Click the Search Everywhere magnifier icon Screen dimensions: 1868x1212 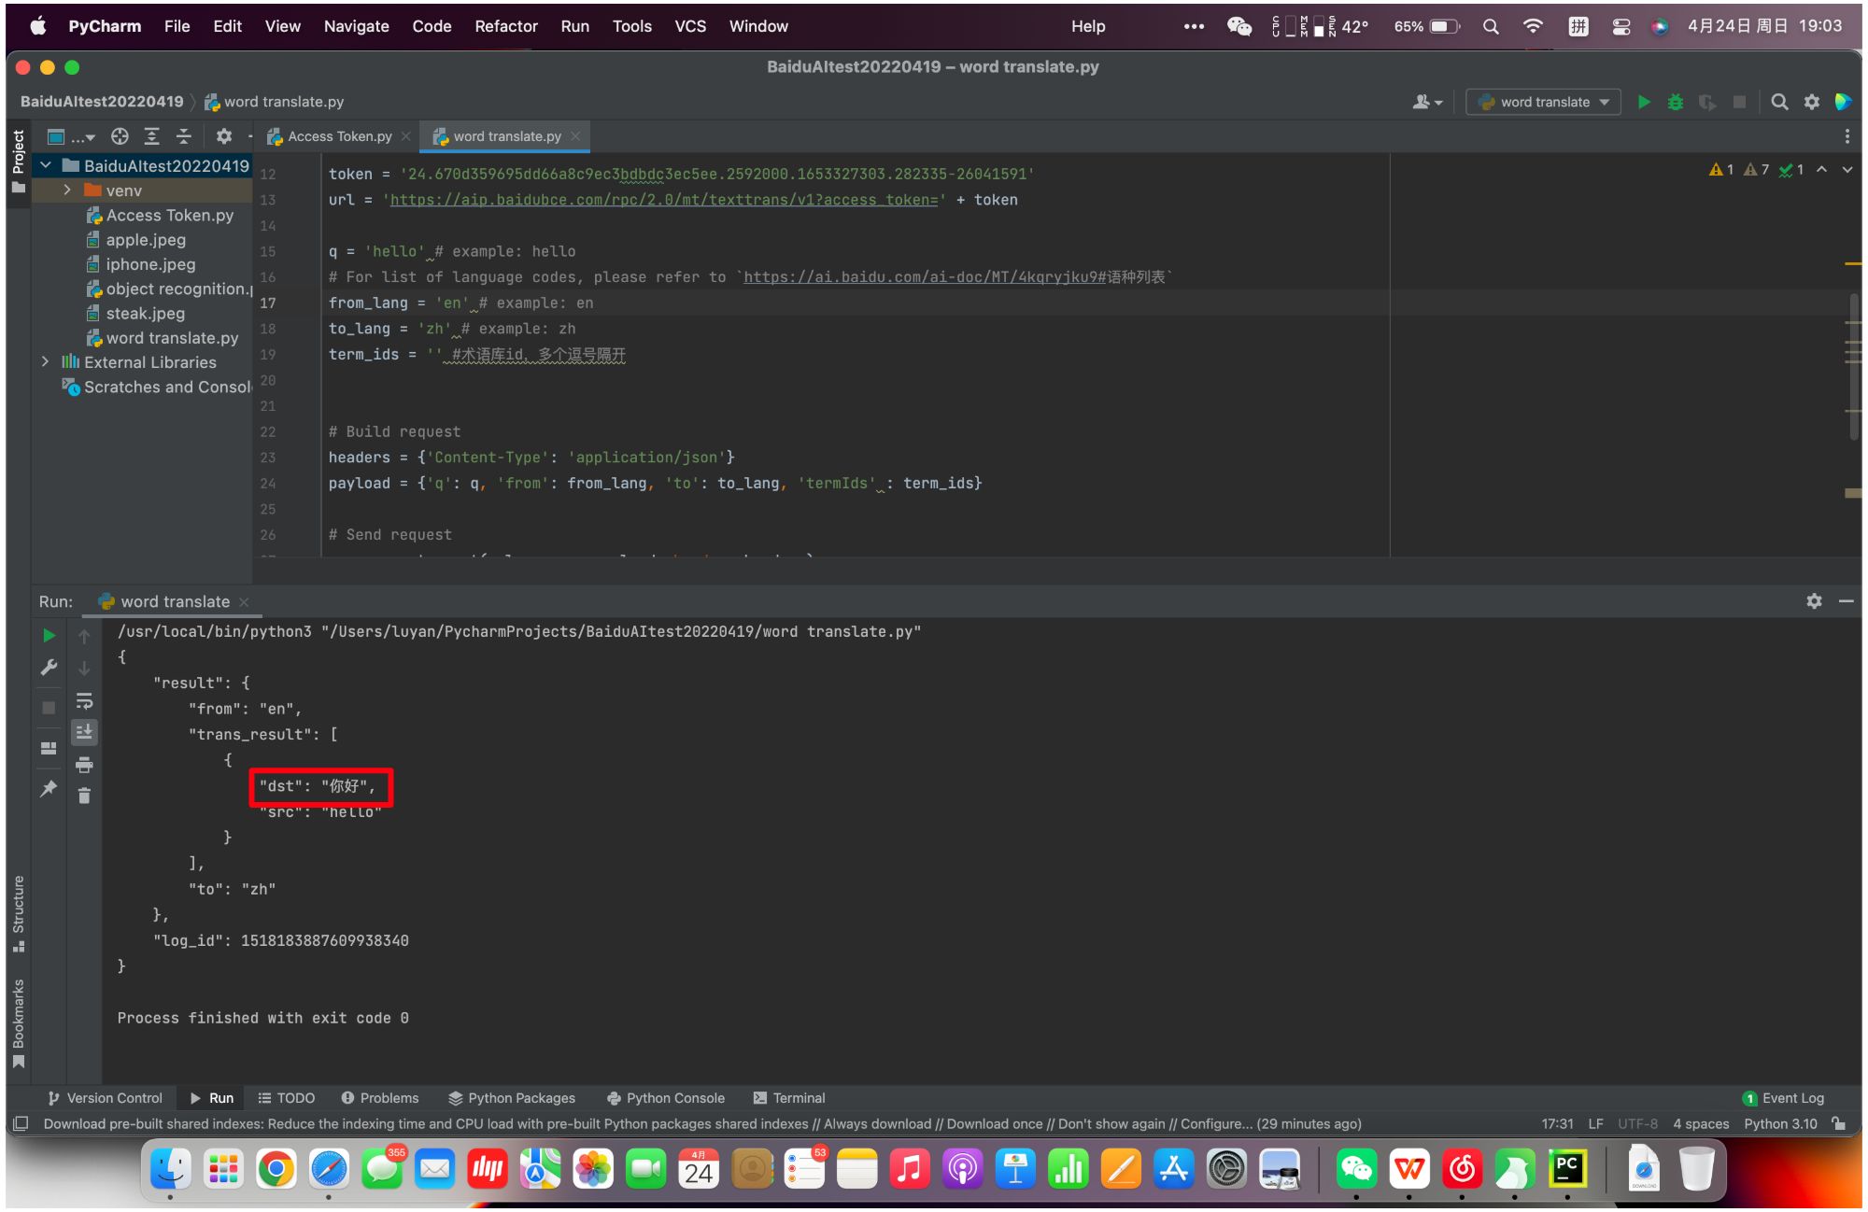[1779, 102]
